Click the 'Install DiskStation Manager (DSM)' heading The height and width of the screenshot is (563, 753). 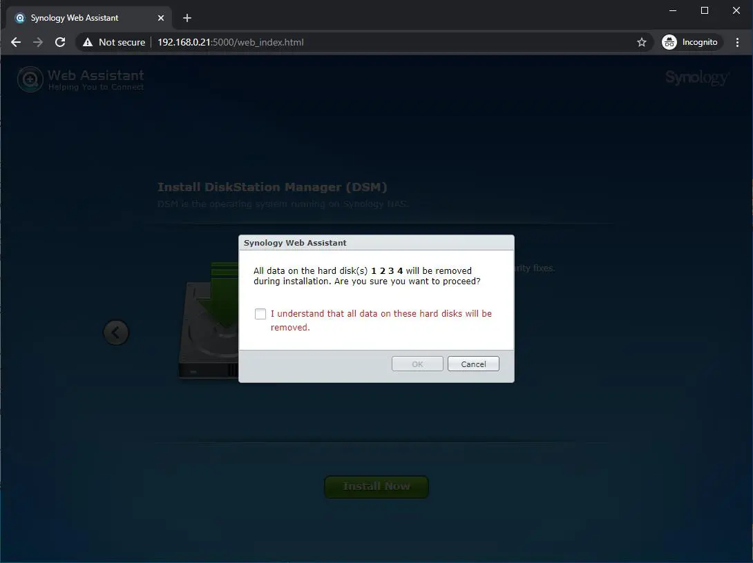point(272,187)
